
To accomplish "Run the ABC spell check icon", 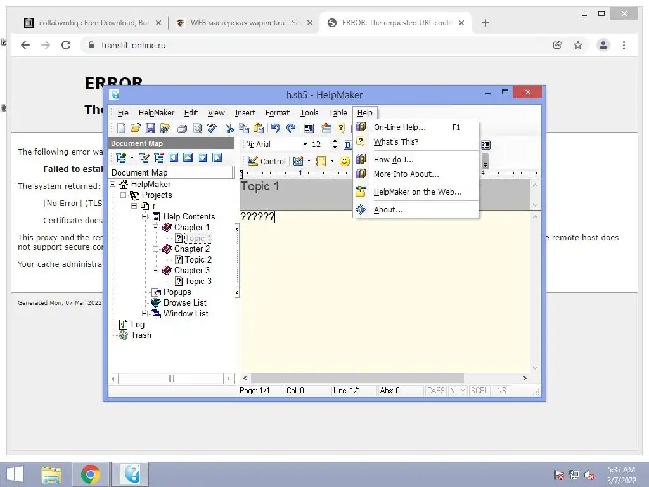I will pos(212,128).
